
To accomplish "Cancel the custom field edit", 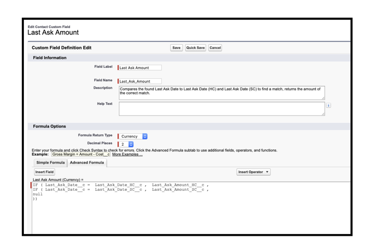I will click(x=215, y=48).
